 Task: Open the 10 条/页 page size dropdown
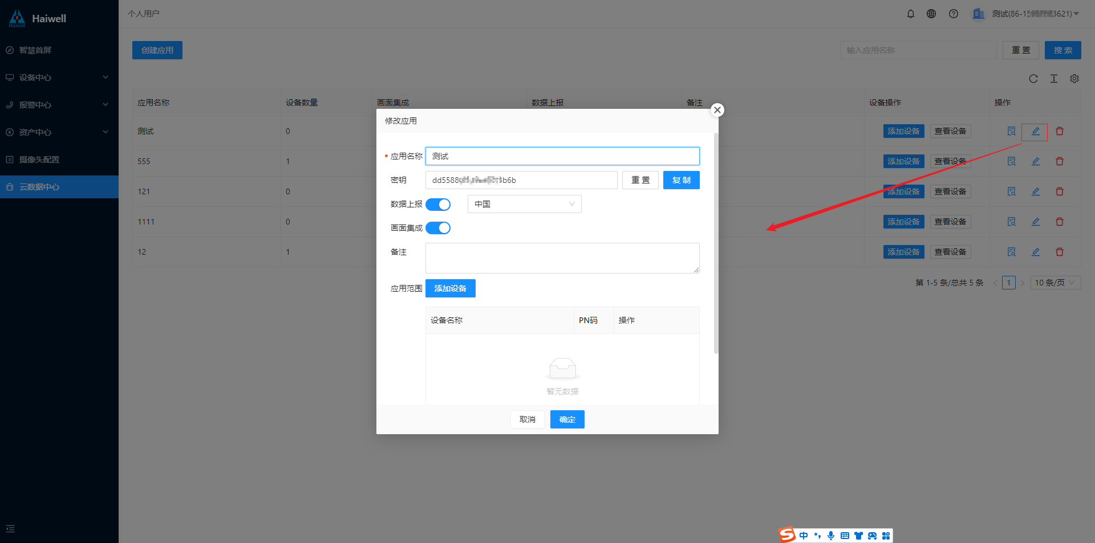point(1056,283)
